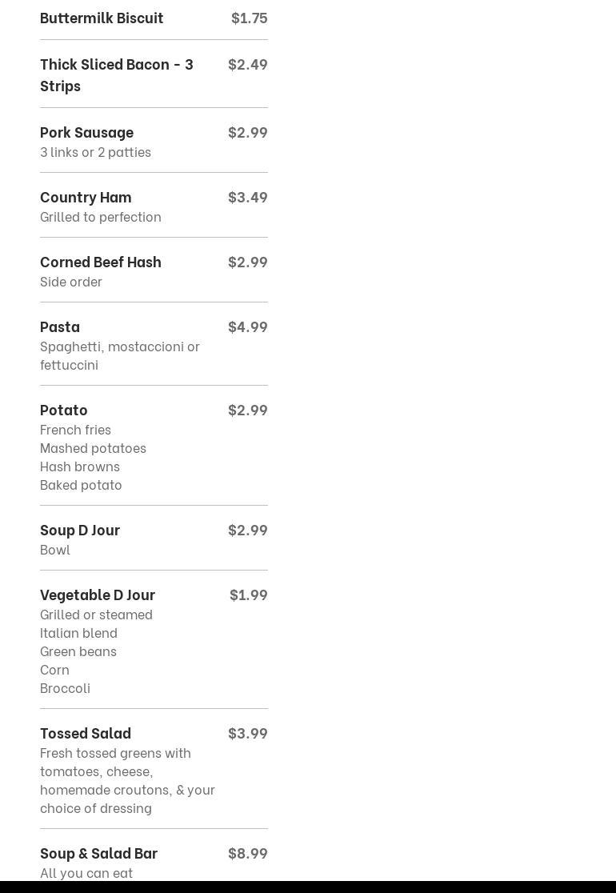
Task: Open the Potato menu item
Action: [64, 410]
